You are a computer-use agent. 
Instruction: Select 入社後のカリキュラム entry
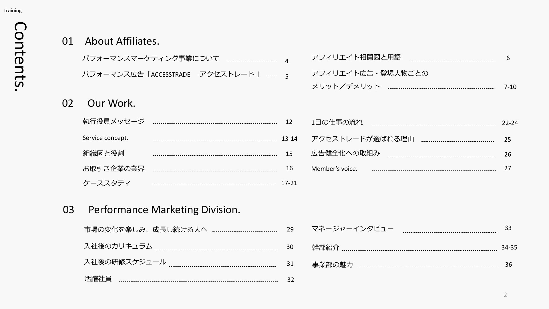pyautogui.click(x=118, y=246)
